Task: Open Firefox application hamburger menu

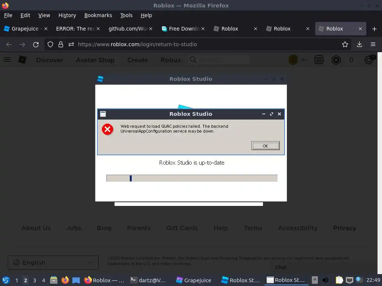Action: point(373,44)
